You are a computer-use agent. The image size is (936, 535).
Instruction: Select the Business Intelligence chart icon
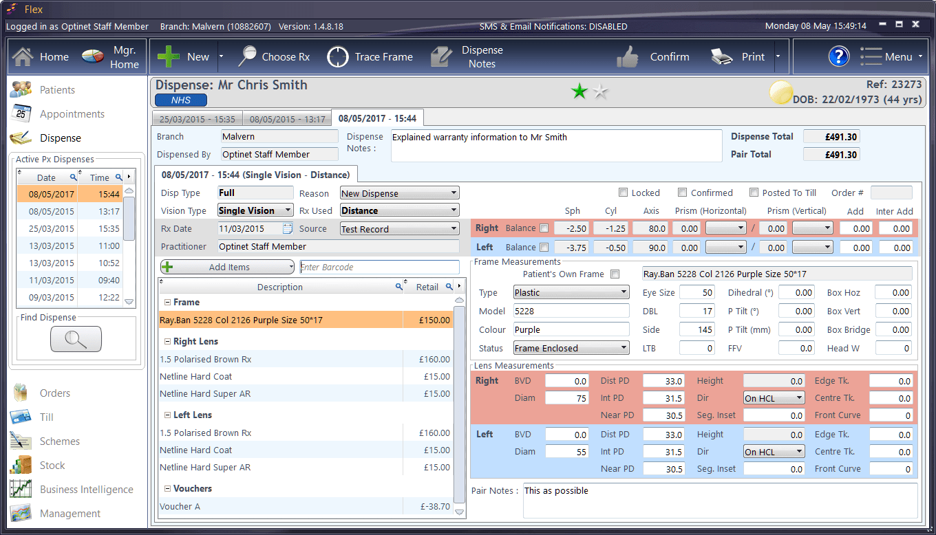[21, 489]
